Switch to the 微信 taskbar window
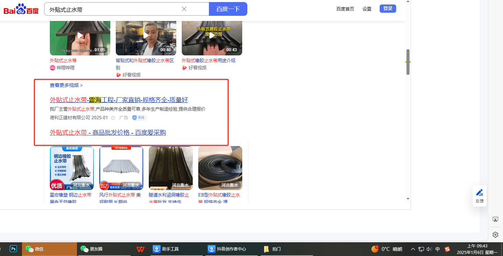The height and width of the screenshot is (256, 503). pyautogui.click(x=49, y=249)
